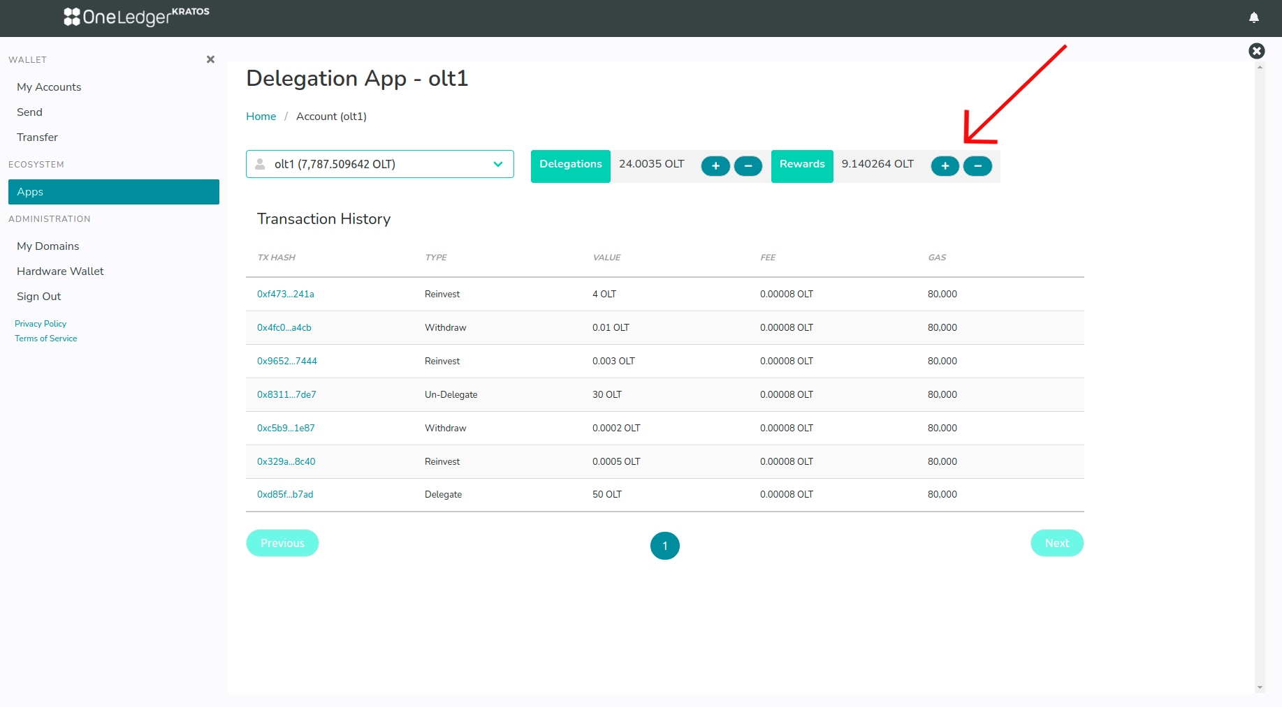1282x707 pixels.
Task: Open transaction 0xf473...241a
Action: point(285,295)
